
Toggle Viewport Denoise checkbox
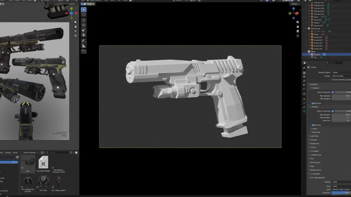[x=313, y=103]
